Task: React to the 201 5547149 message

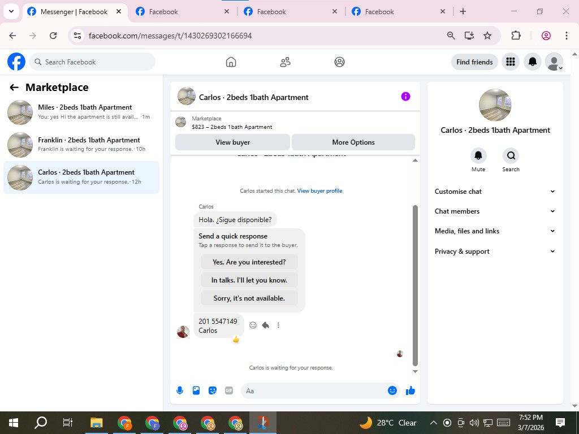Action: 253,325
